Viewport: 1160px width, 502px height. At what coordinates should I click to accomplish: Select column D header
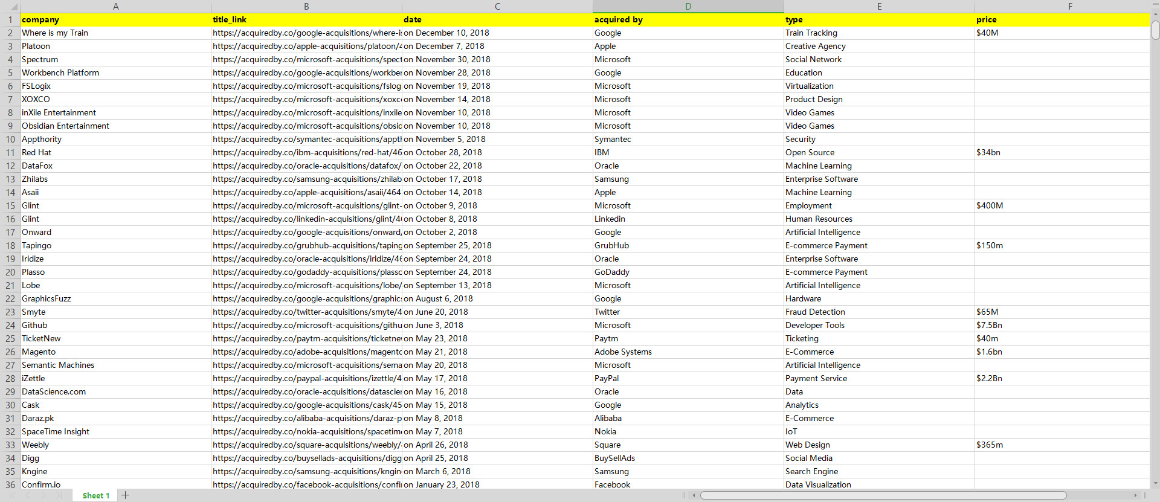[x=688, y=7]
